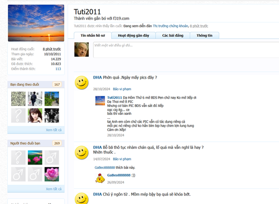The width and height of the screenshot is (279, 204).
Task: Open the pink flowers field avatar in followers
Action: 35,158
